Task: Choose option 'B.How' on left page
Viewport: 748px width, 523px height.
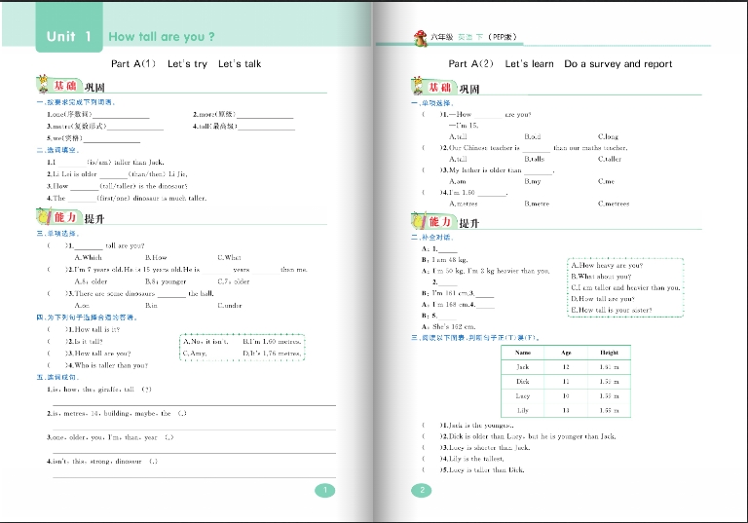Action: pos(156,258)
